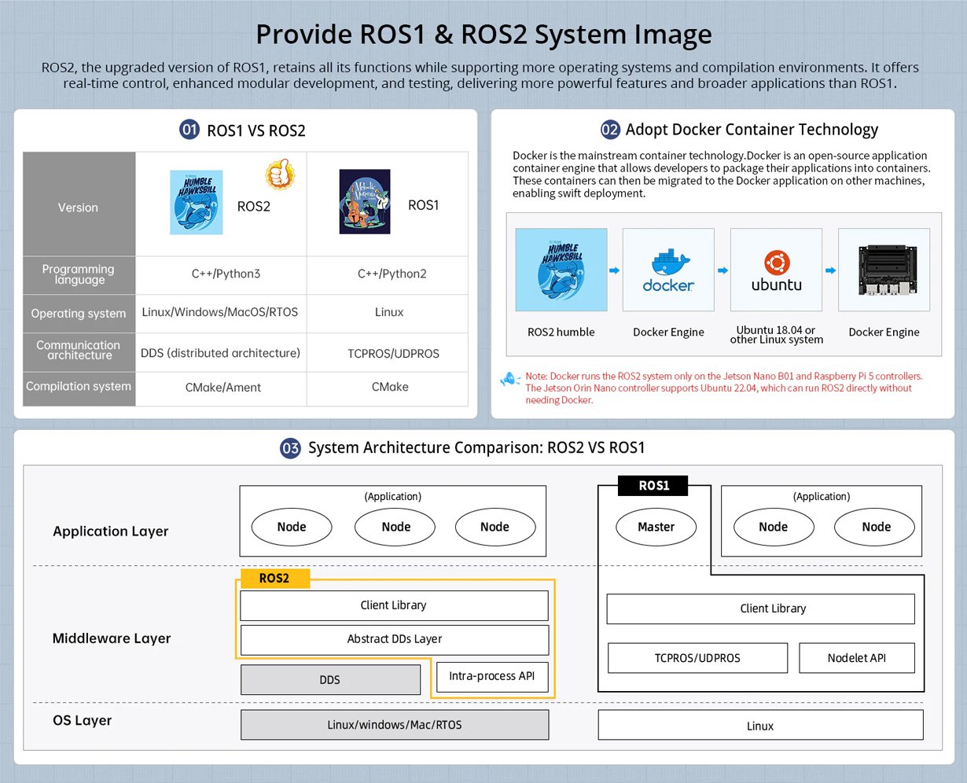Click the Jetson Nano board image
The width and height of the screenshot is (967, 783).
pos(884,270)
